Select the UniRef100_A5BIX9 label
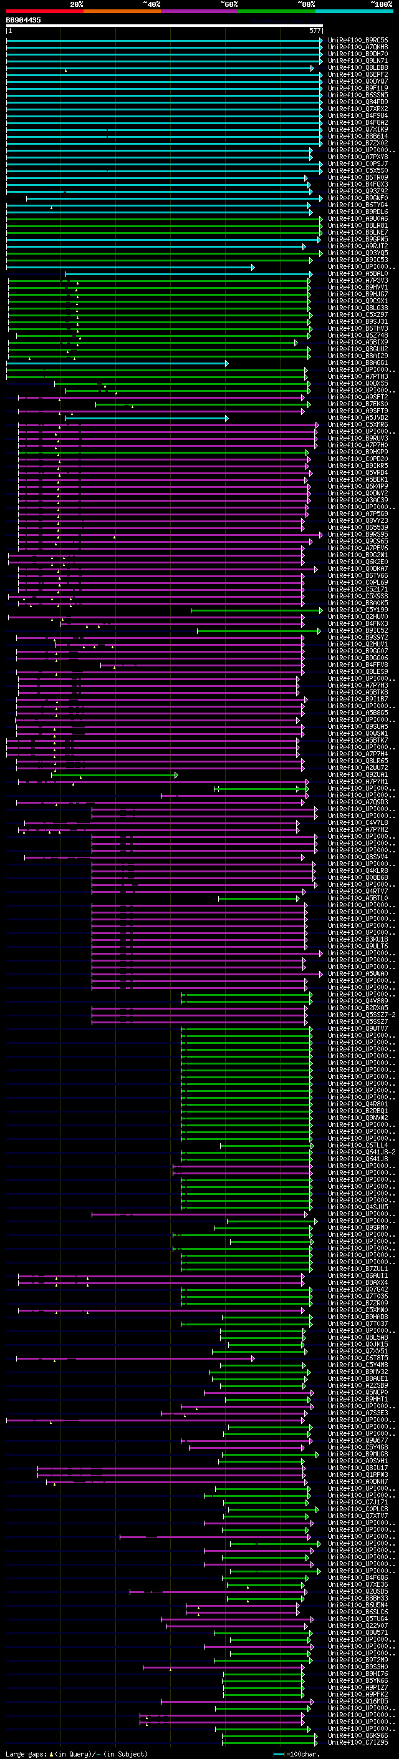The image size is (399, 1759). (x=358, y=342)
